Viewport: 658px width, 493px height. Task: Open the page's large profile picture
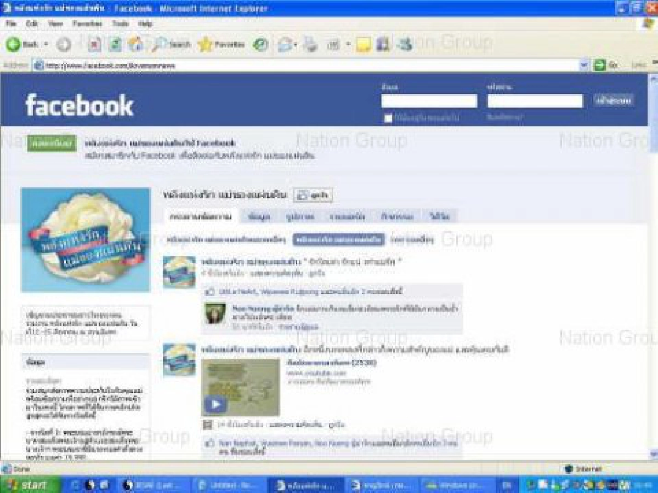pyautogui.click(x=86, y=240)
